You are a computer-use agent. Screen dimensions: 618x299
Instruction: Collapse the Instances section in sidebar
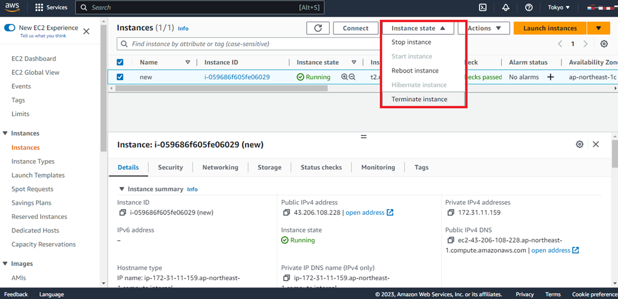point(5,133)
